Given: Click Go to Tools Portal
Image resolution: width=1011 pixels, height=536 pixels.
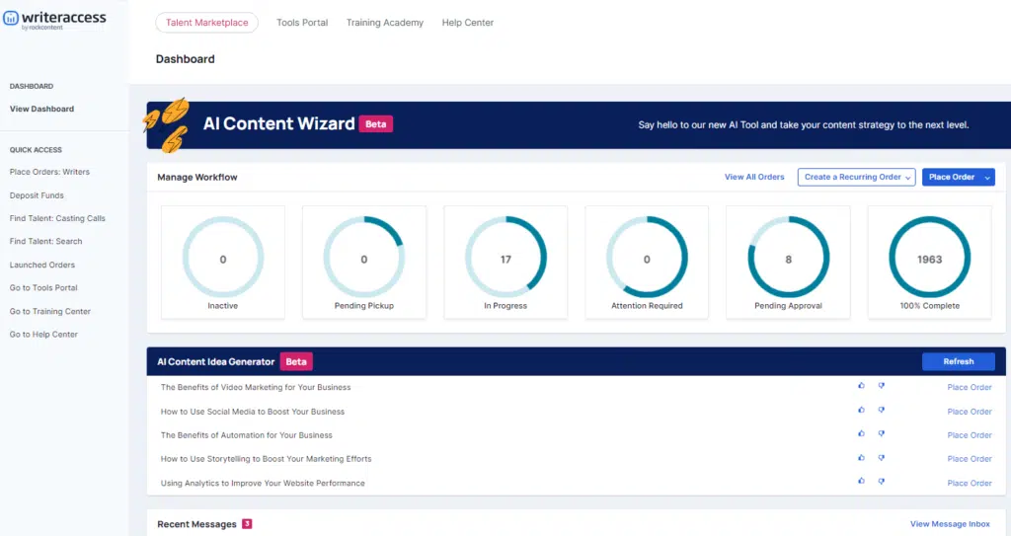Looking at the screenshot, I should pyautogui.click(x=43, y=287).
